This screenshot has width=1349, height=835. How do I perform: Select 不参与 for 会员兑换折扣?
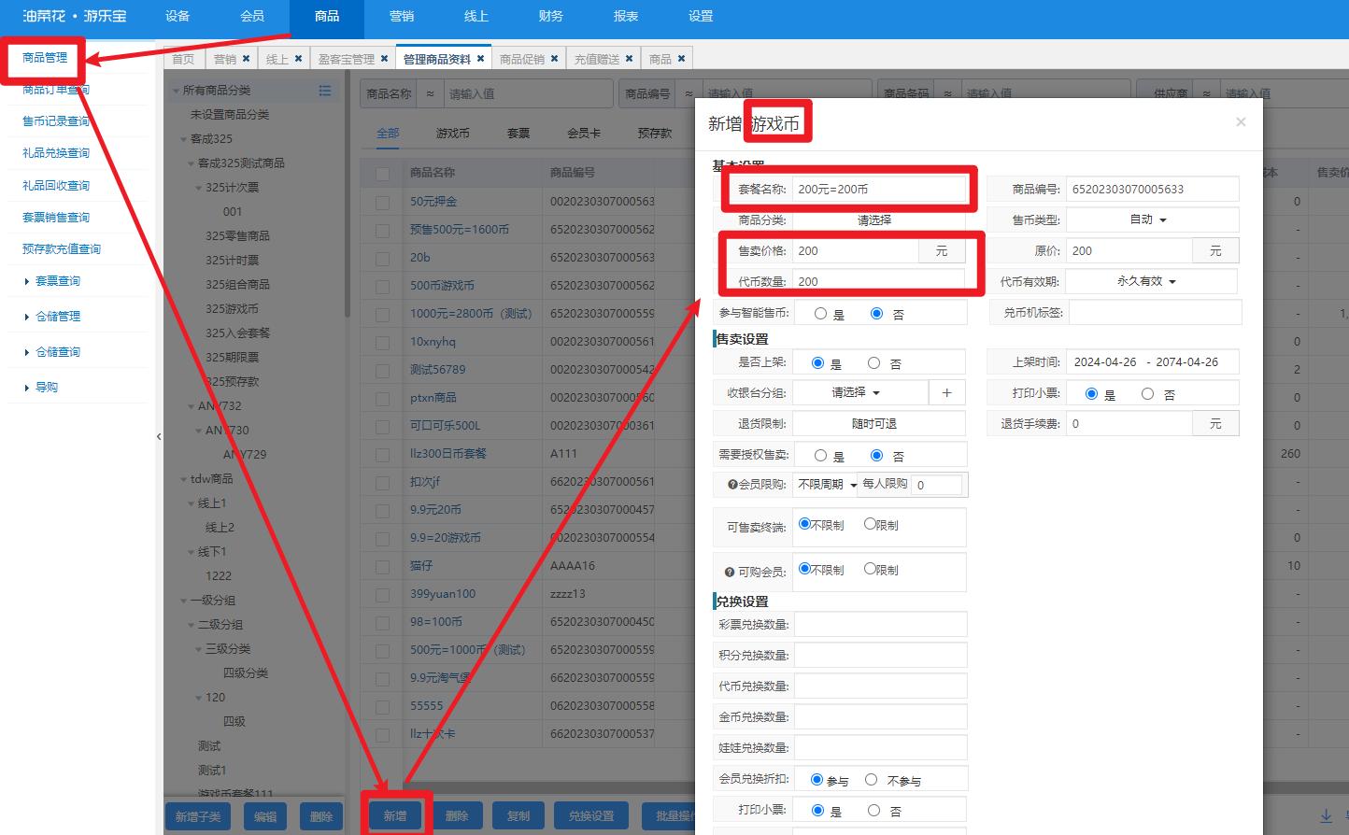[871, 780]
